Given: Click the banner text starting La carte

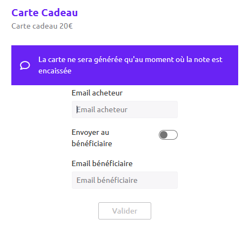Looking at the screenshot, I should pyautogui.click(x=130, y=65).
